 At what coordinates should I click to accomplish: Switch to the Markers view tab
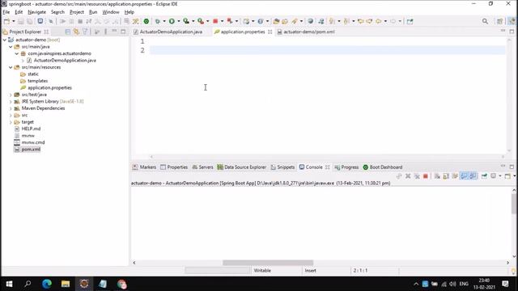tap(144, 167)
